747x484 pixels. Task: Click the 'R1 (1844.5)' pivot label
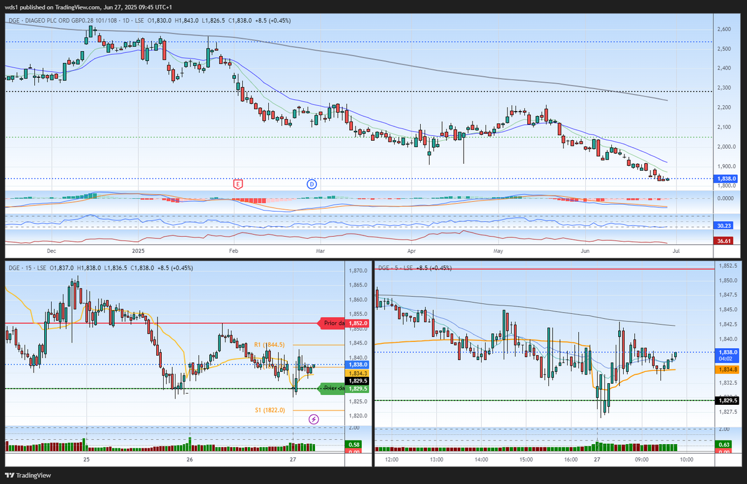pos(270,344)
